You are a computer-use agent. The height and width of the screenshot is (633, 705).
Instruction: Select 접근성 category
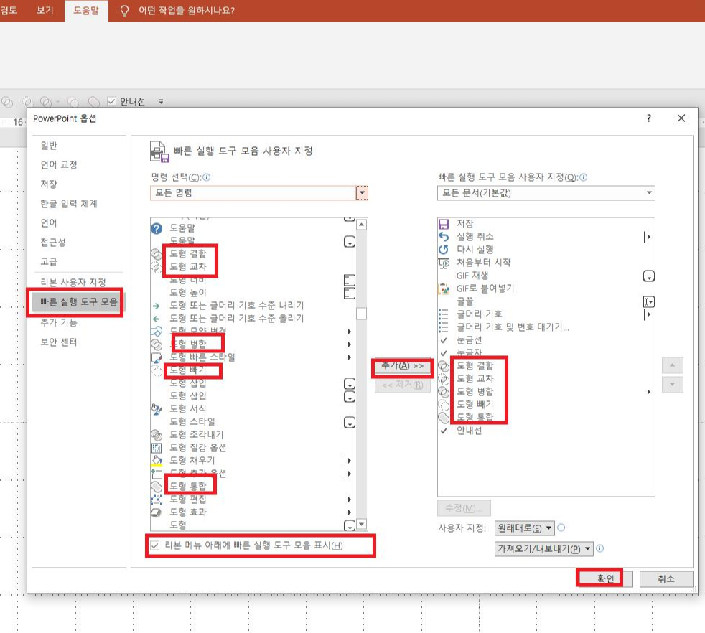tap(53, 243)
